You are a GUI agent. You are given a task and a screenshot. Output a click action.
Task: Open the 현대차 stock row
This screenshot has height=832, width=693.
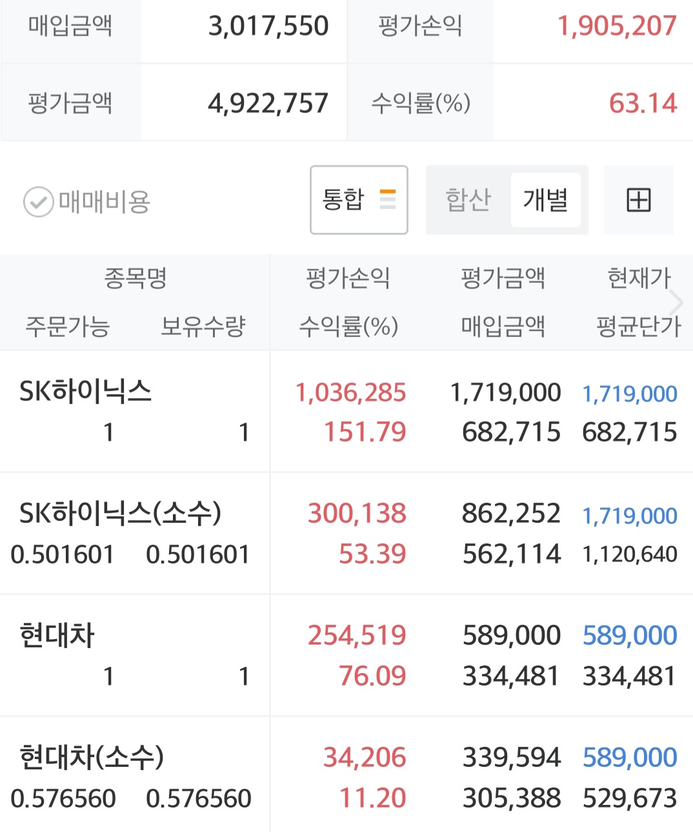346,656
